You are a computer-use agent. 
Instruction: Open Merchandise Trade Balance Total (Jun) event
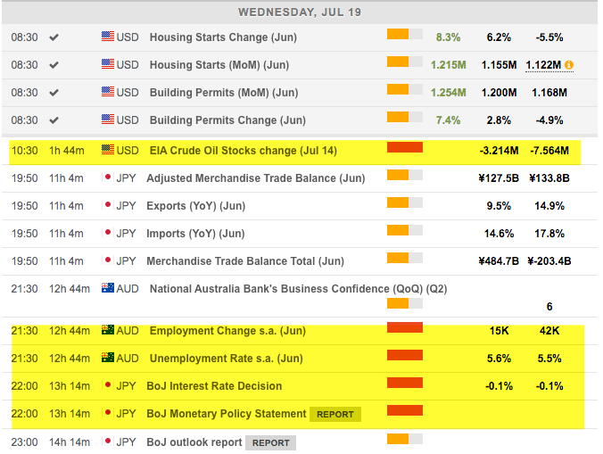click(x=245, y=261)
